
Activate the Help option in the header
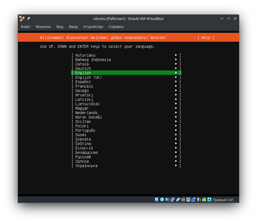click(x=206, y=38)
